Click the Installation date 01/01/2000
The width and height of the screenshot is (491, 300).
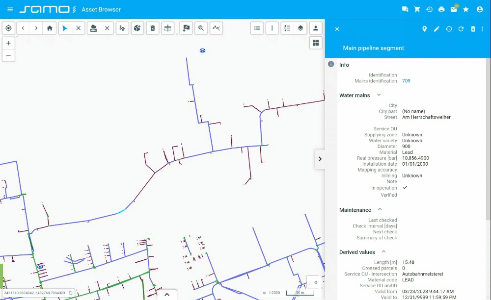click(415, 164)
